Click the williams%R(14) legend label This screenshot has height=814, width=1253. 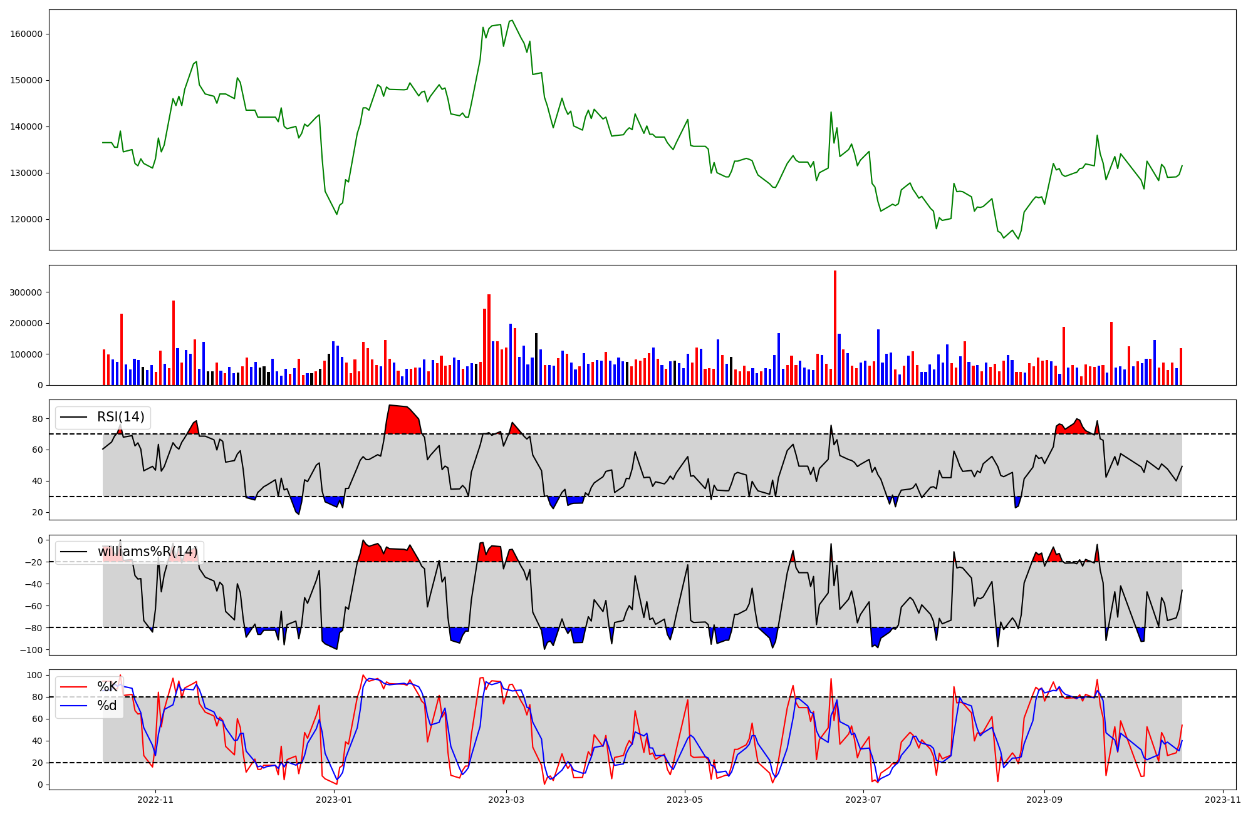[x=147, y=552]
